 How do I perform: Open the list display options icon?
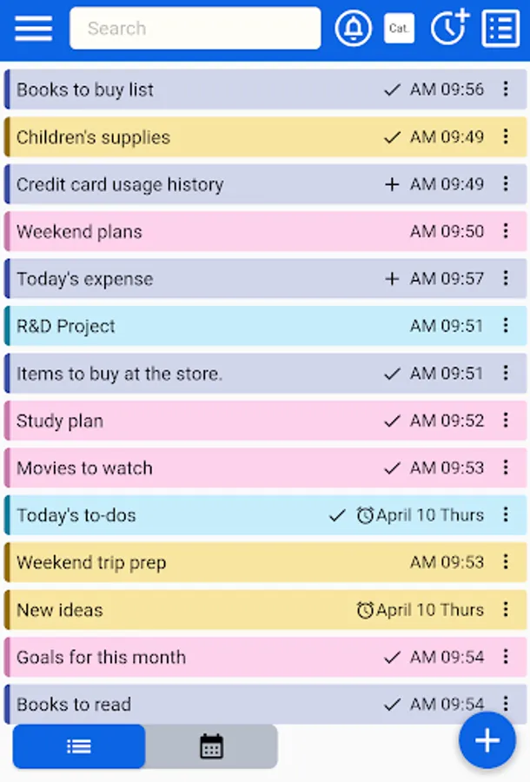click(x=500, y=28)
